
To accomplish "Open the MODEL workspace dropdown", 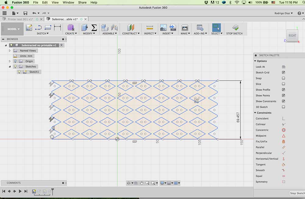I will click(13, 29).
